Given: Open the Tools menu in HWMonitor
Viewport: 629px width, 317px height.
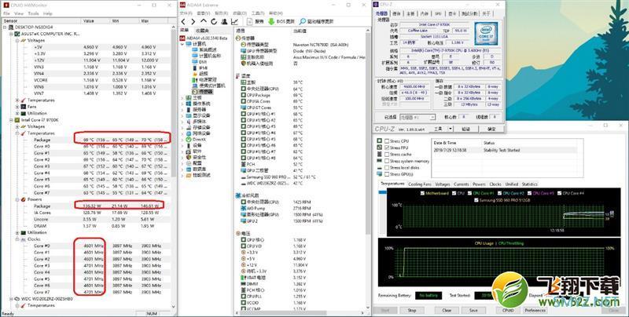Looking at the screenshot, I should pos(33,13).
